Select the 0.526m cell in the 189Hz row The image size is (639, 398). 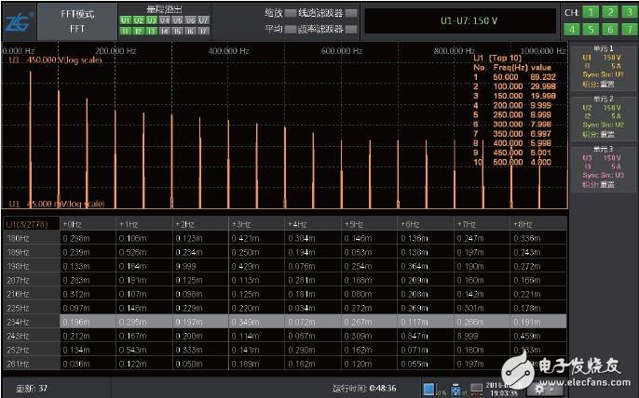[144, 252]
